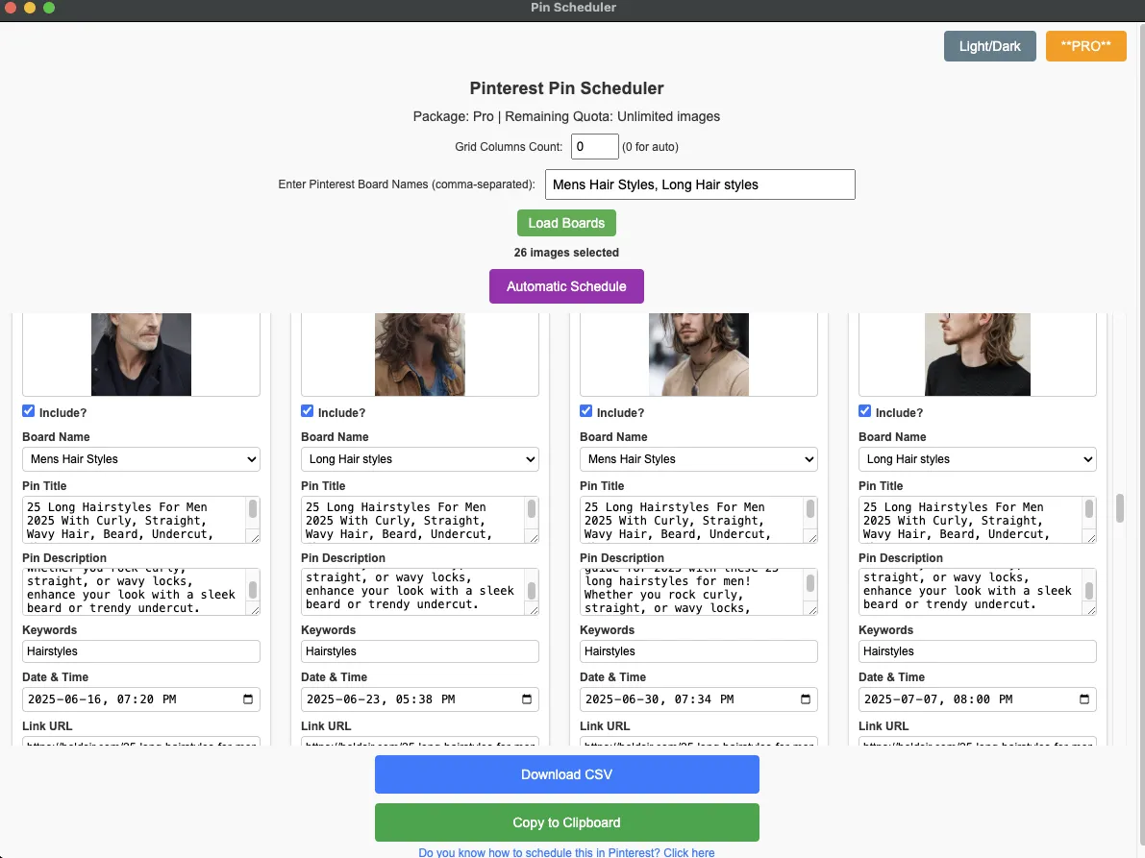Change board selection for the 05:38 PM pin
1145x858 pixels.
[419, 459]
